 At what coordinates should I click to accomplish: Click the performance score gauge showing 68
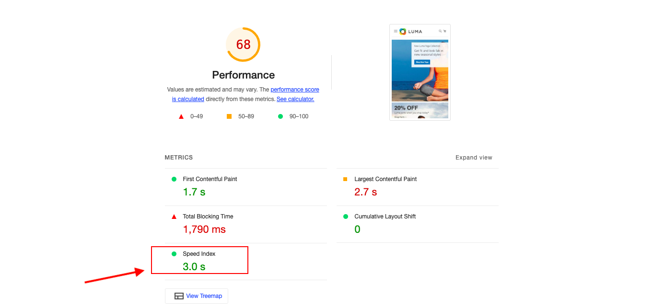pyautogui.click(x=243, y=45)
